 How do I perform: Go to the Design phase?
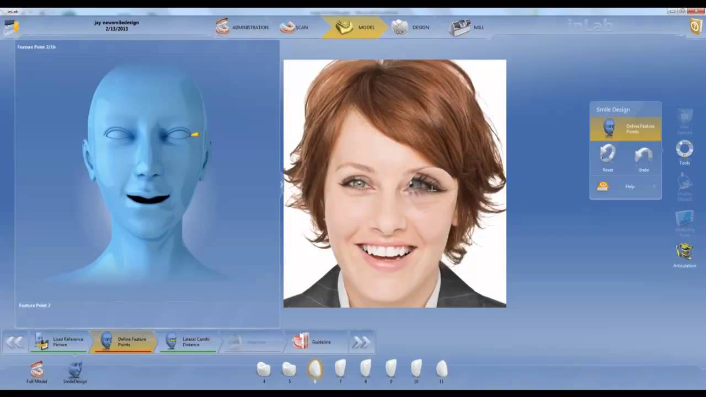410,27
